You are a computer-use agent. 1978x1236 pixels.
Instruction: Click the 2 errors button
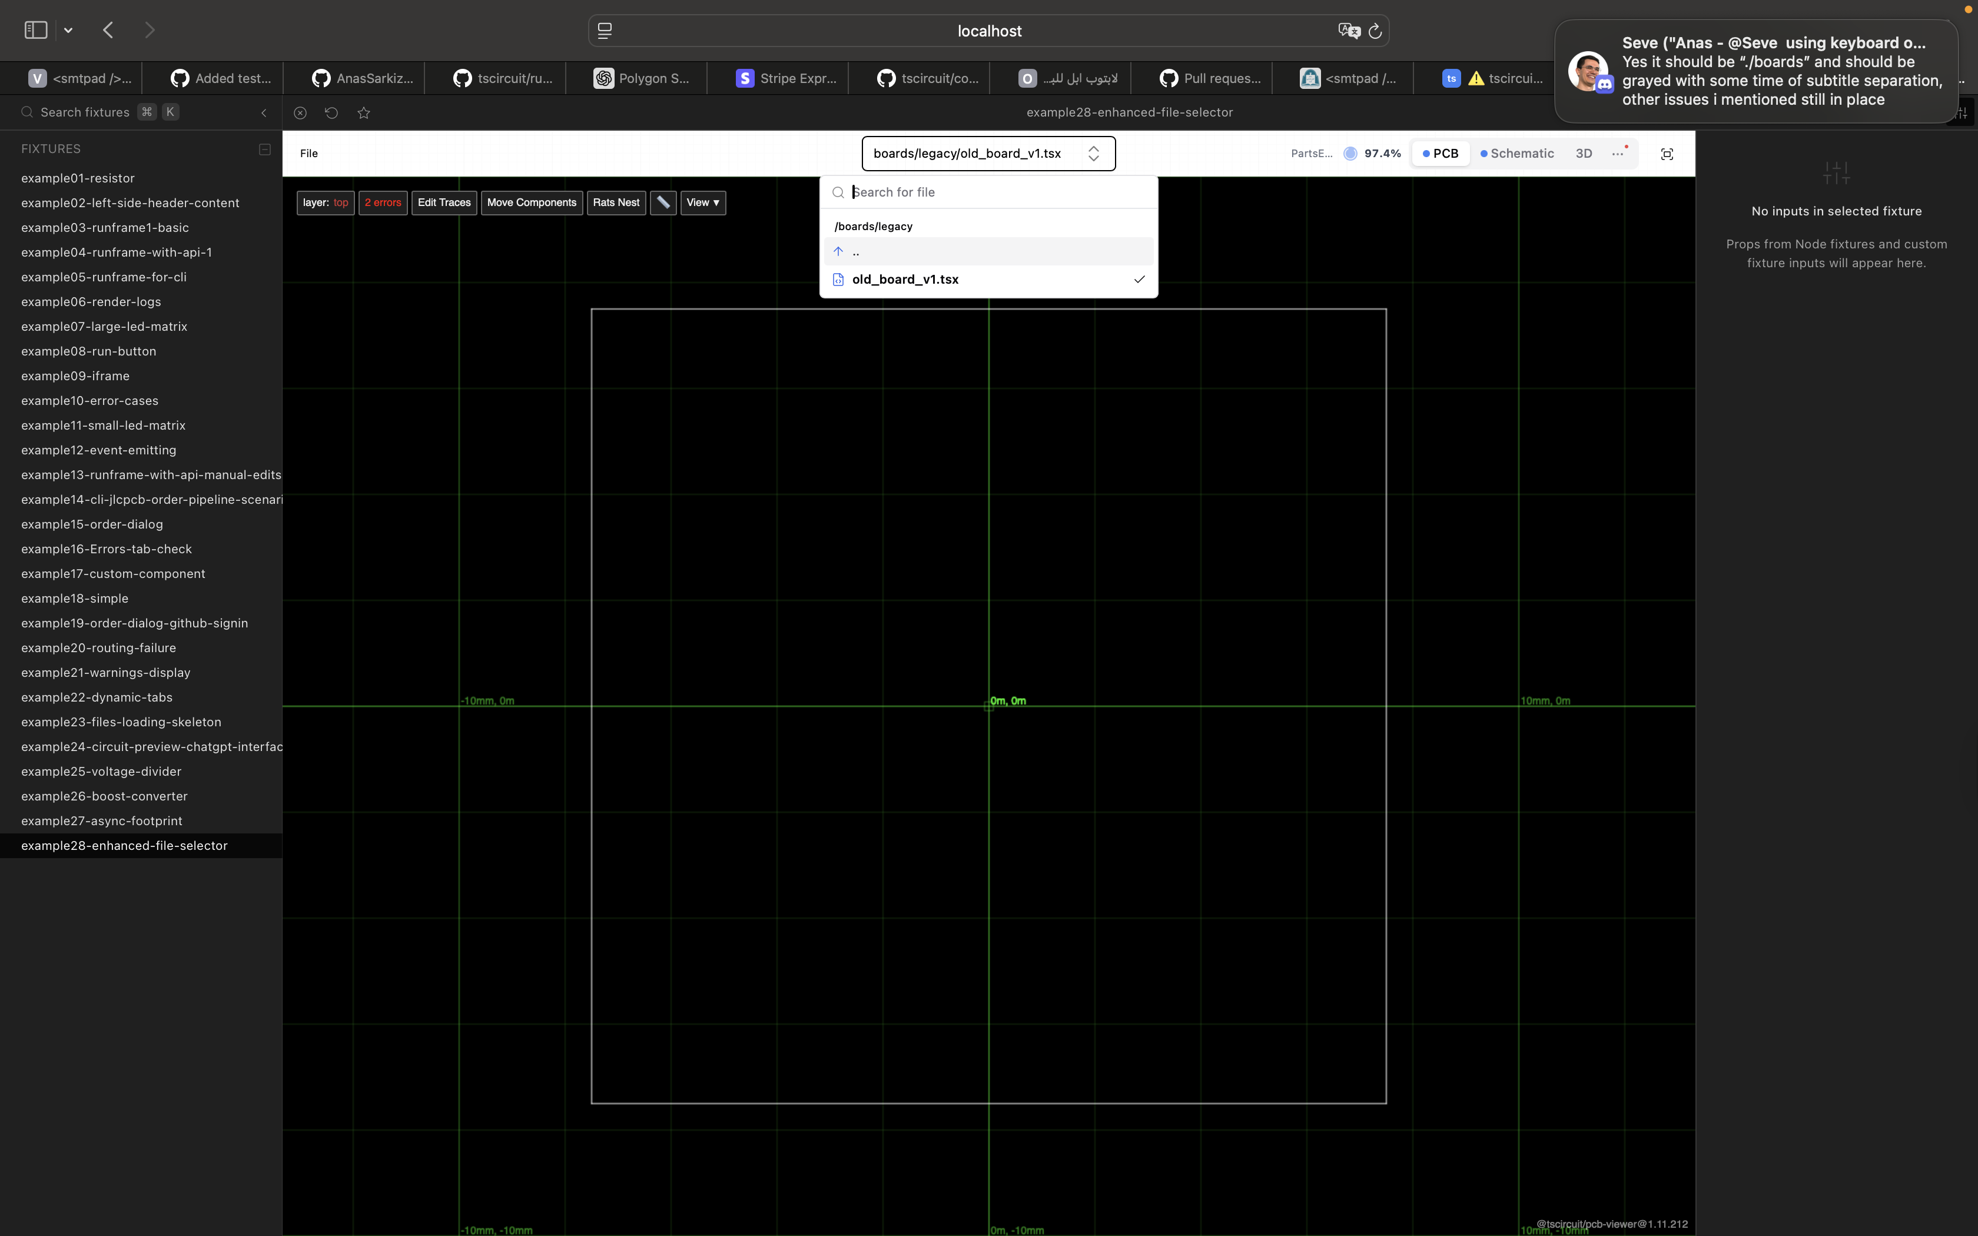pyautogui.click(x=383, y=202)
